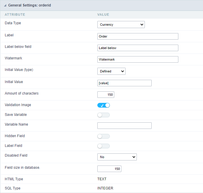Viewport: 203px width, 193px height.
Task: Open the Initial Value (type) dropdown
Action: click(x=111, y=71)
